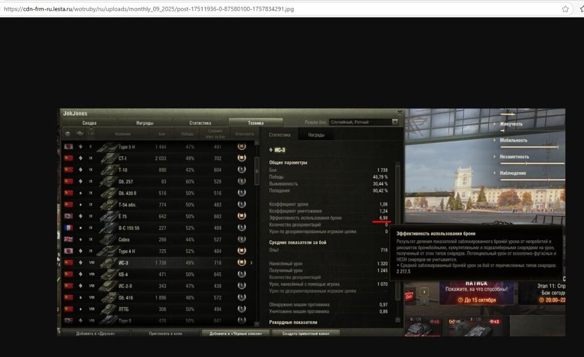Expand the Живучесть parameter

coord(495,124)
